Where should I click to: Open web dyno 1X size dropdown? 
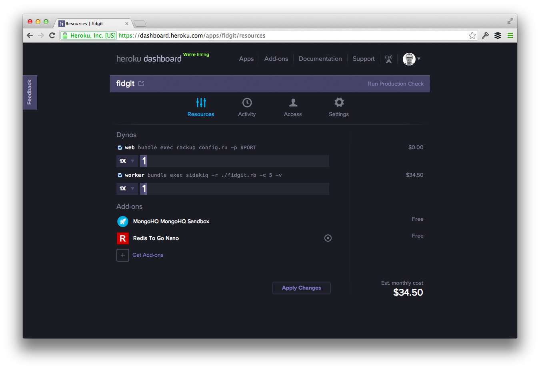[x=127, y=161]
